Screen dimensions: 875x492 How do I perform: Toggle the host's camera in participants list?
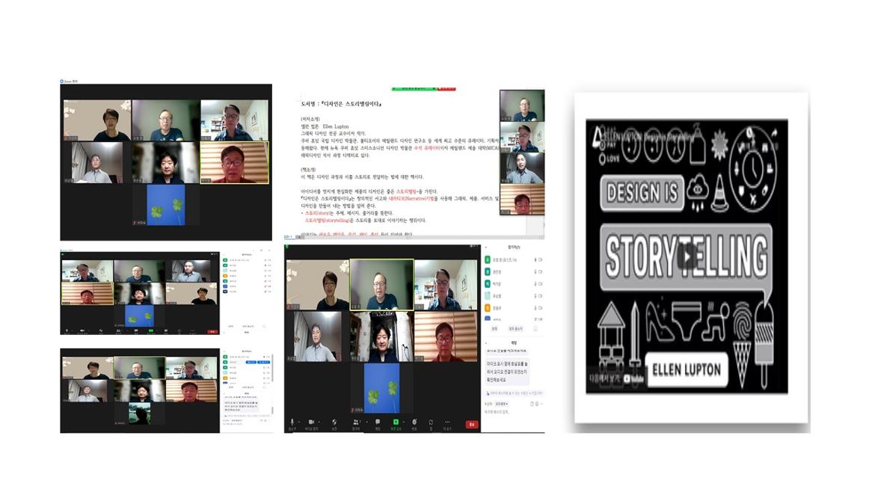pyautogui.click(x=540, y=260)
